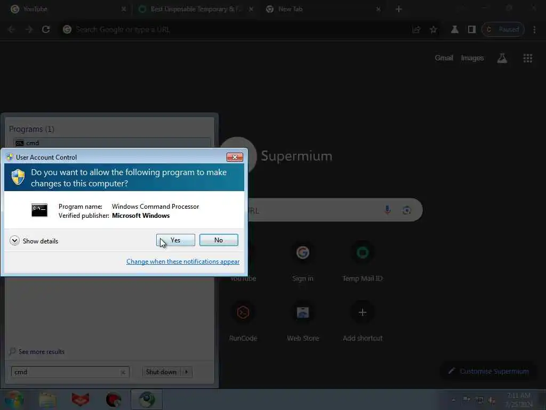Search by image with lens icon
This screenshot has width=546, height=410.
click(x=406, y=210)
